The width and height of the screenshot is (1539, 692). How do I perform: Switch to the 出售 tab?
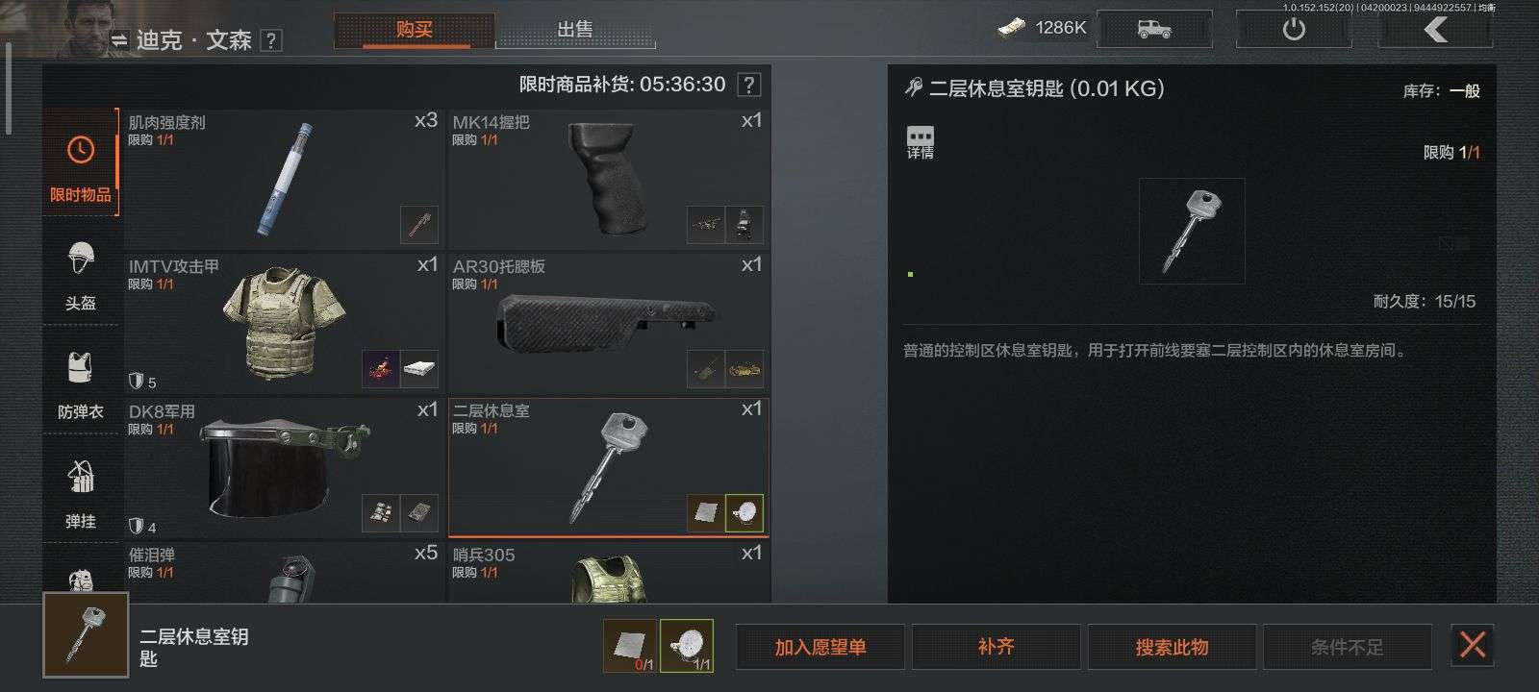(x=575, y=30)
